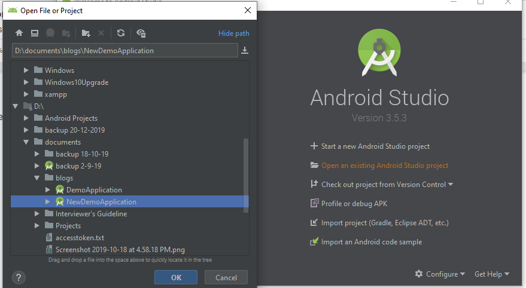Click the open-folder icon for existing project

pos(314,165)
